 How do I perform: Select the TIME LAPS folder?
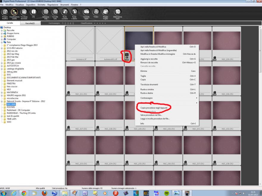pyautogui.click(x=11, y=119)
